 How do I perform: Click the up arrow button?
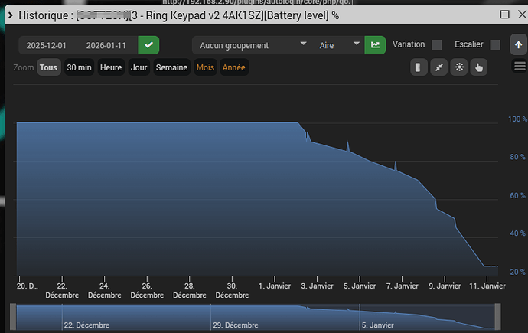click(518, 44)
